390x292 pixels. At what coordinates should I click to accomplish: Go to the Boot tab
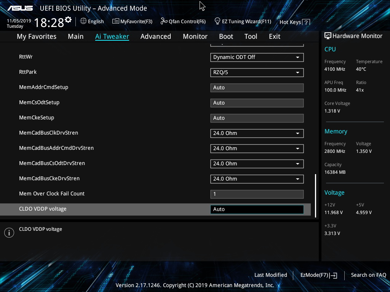tap(226, 36)
